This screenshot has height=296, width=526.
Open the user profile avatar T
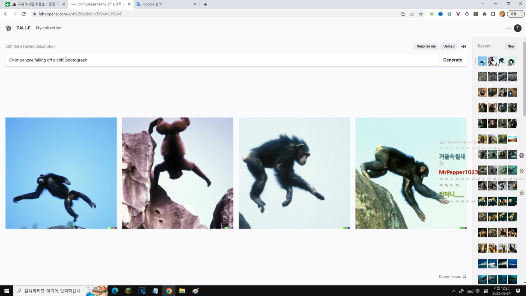coord(518,28)
